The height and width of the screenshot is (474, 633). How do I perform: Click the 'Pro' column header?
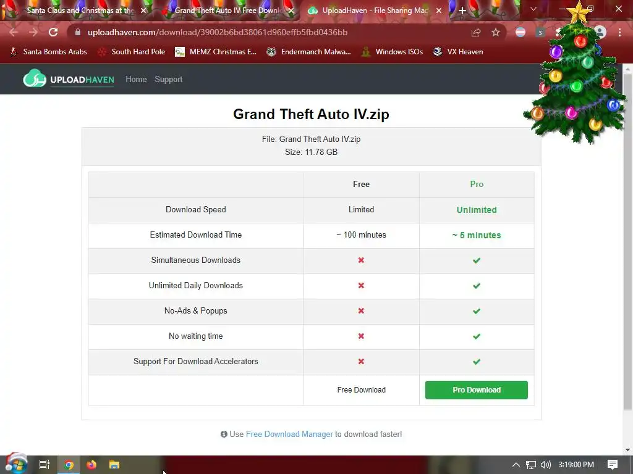pos(477,184)
